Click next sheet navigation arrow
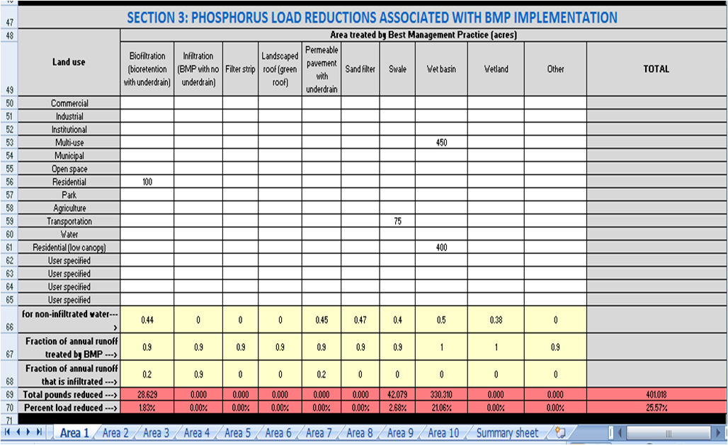The height and width of the screenshot is (445, 728). point(29,432)
